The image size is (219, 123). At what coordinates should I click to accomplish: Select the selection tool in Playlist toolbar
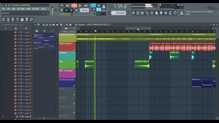click(x=64, y=25)
